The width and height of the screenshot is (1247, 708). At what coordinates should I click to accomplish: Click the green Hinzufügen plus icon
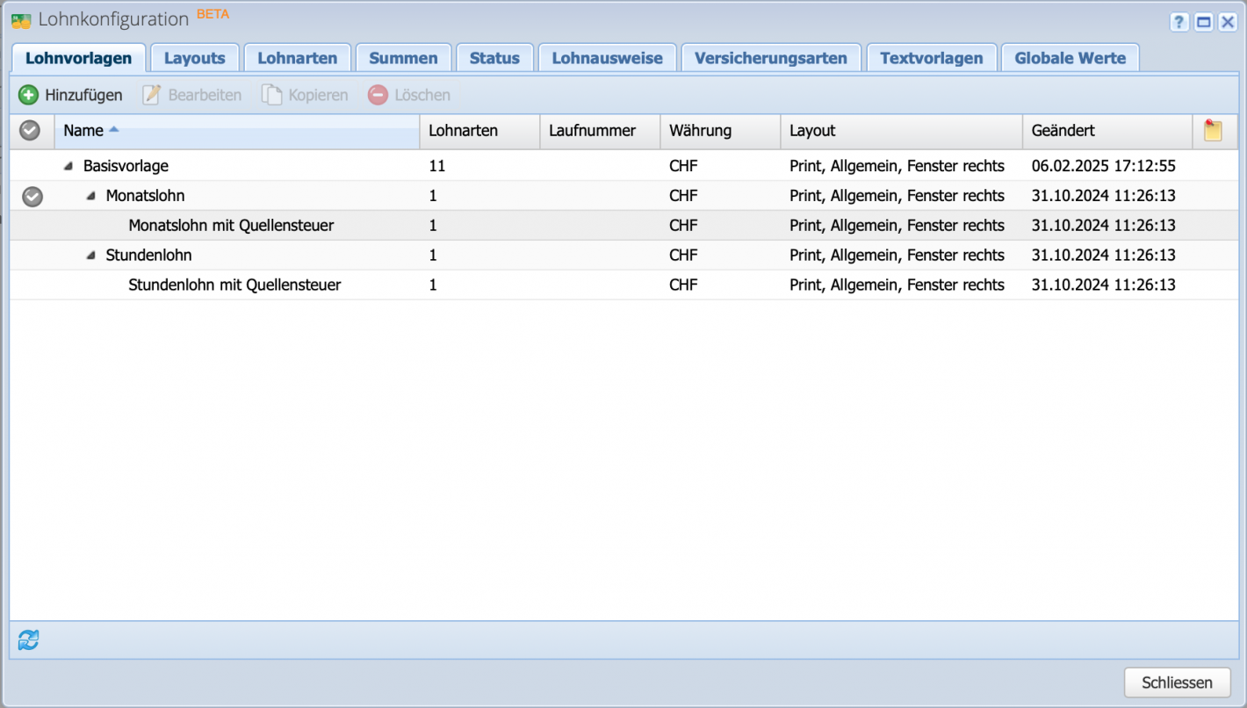[x=27, y=94]
